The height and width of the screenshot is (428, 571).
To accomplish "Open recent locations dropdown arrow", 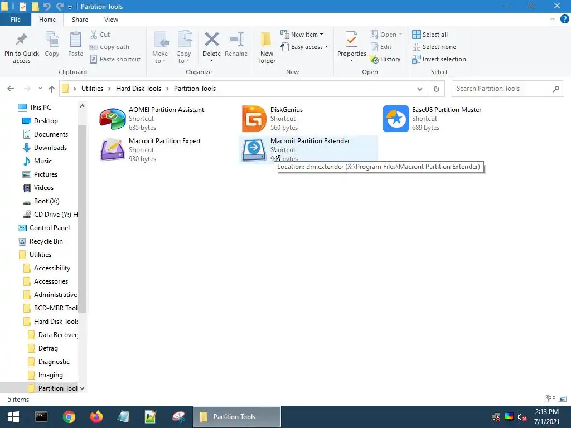I will (x=40, y=89).
